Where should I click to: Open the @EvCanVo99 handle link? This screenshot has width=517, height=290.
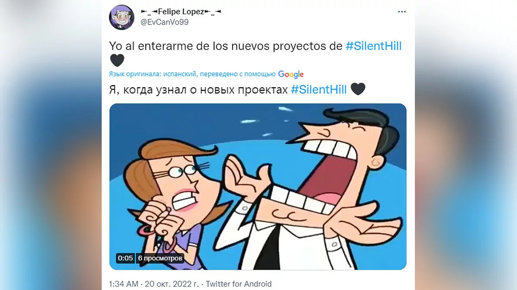165,22
